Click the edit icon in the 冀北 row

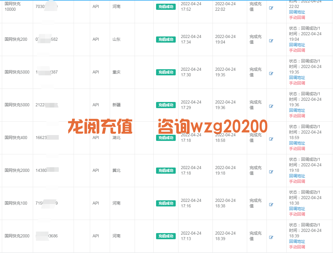pyautogui.click(x=271, y=172)
